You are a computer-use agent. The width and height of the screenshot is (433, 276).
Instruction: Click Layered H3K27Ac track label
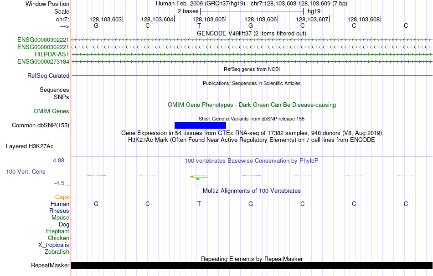(30, 146)
